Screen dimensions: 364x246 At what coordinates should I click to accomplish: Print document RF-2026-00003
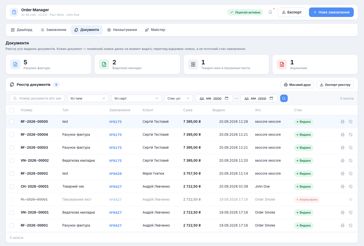[x=342, y=148]
